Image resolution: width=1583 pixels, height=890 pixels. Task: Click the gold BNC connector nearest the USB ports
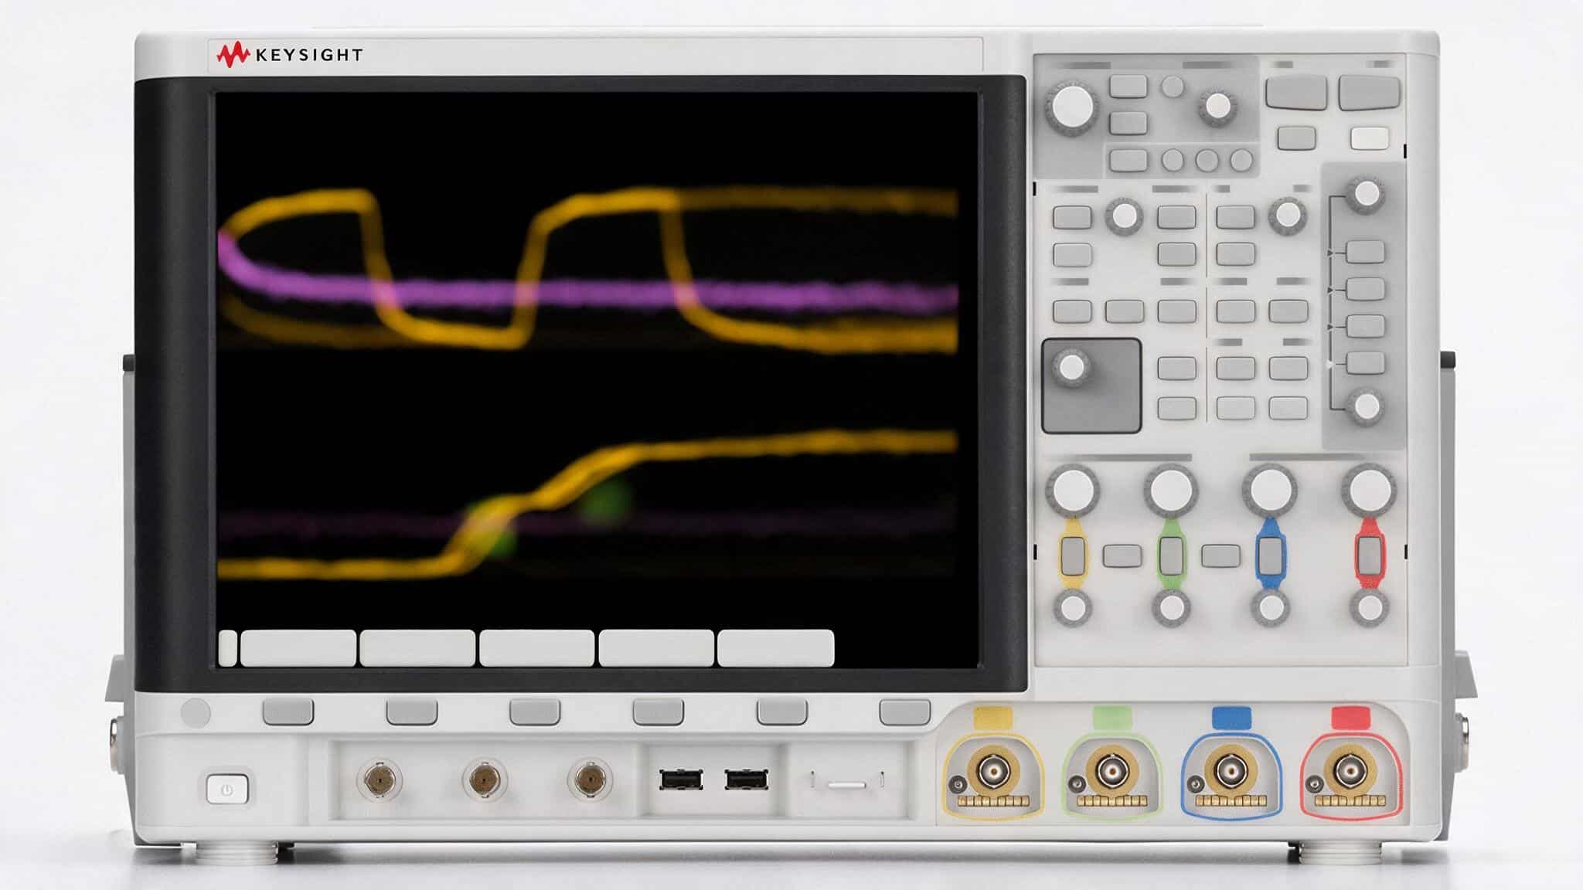pyautogui.click(x=590, y=780)
